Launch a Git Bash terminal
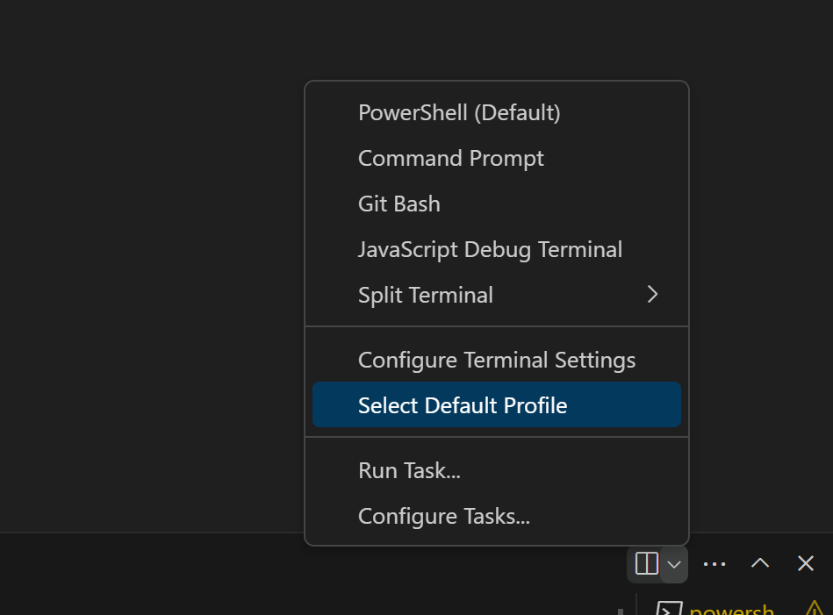This screenshot has height=615, width=833. [x=399, y=204]
